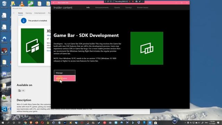The width and height of the screenshot is (222, 125).
Task: Click the shield badge on the taskbar
Action: coord(174,121)
